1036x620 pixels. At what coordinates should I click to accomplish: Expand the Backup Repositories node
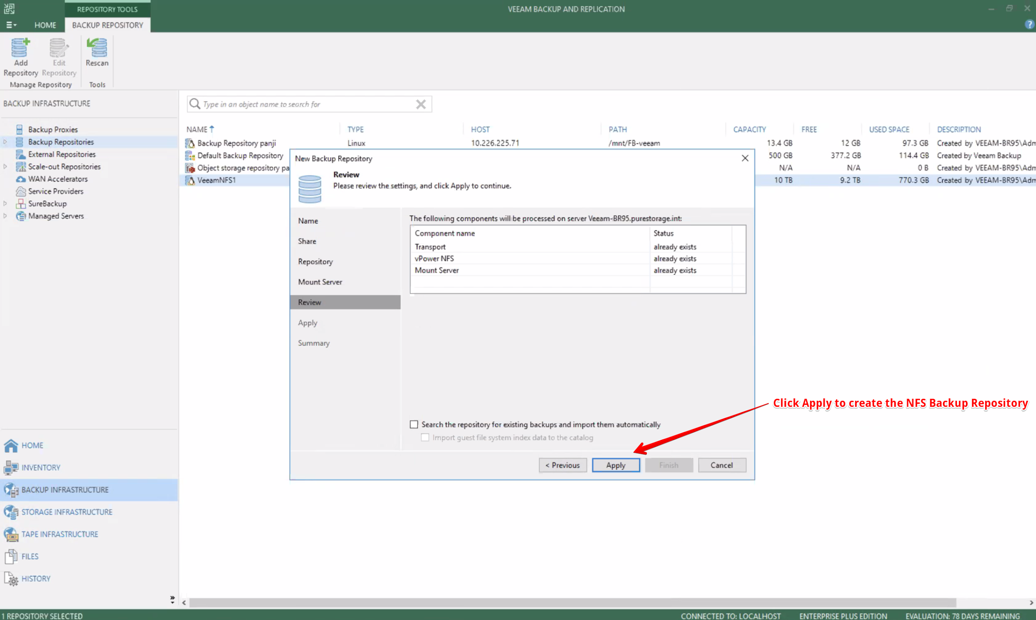[5, 142]
